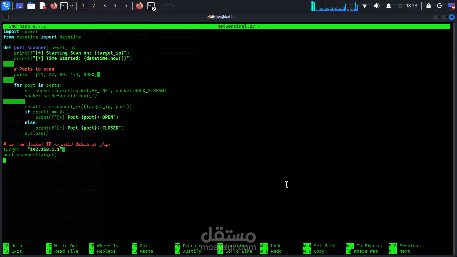
Task: Switch to workspace 2
Action: point(94,6)
